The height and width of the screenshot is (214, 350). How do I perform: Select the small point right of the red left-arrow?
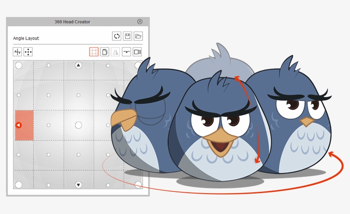point(48,125)
